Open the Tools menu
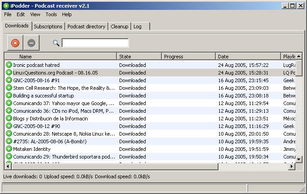 [51, 14]
